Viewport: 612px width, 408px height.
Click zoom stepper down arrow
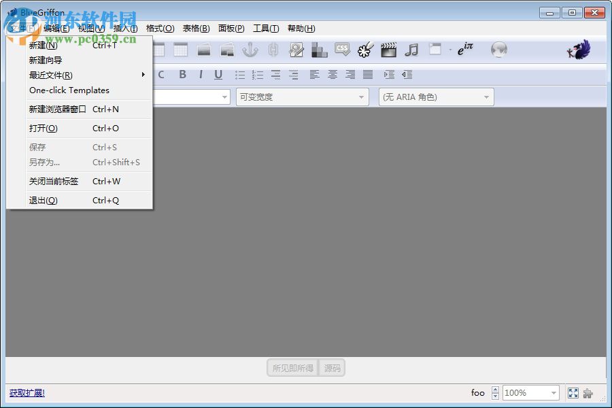point(495,396)
